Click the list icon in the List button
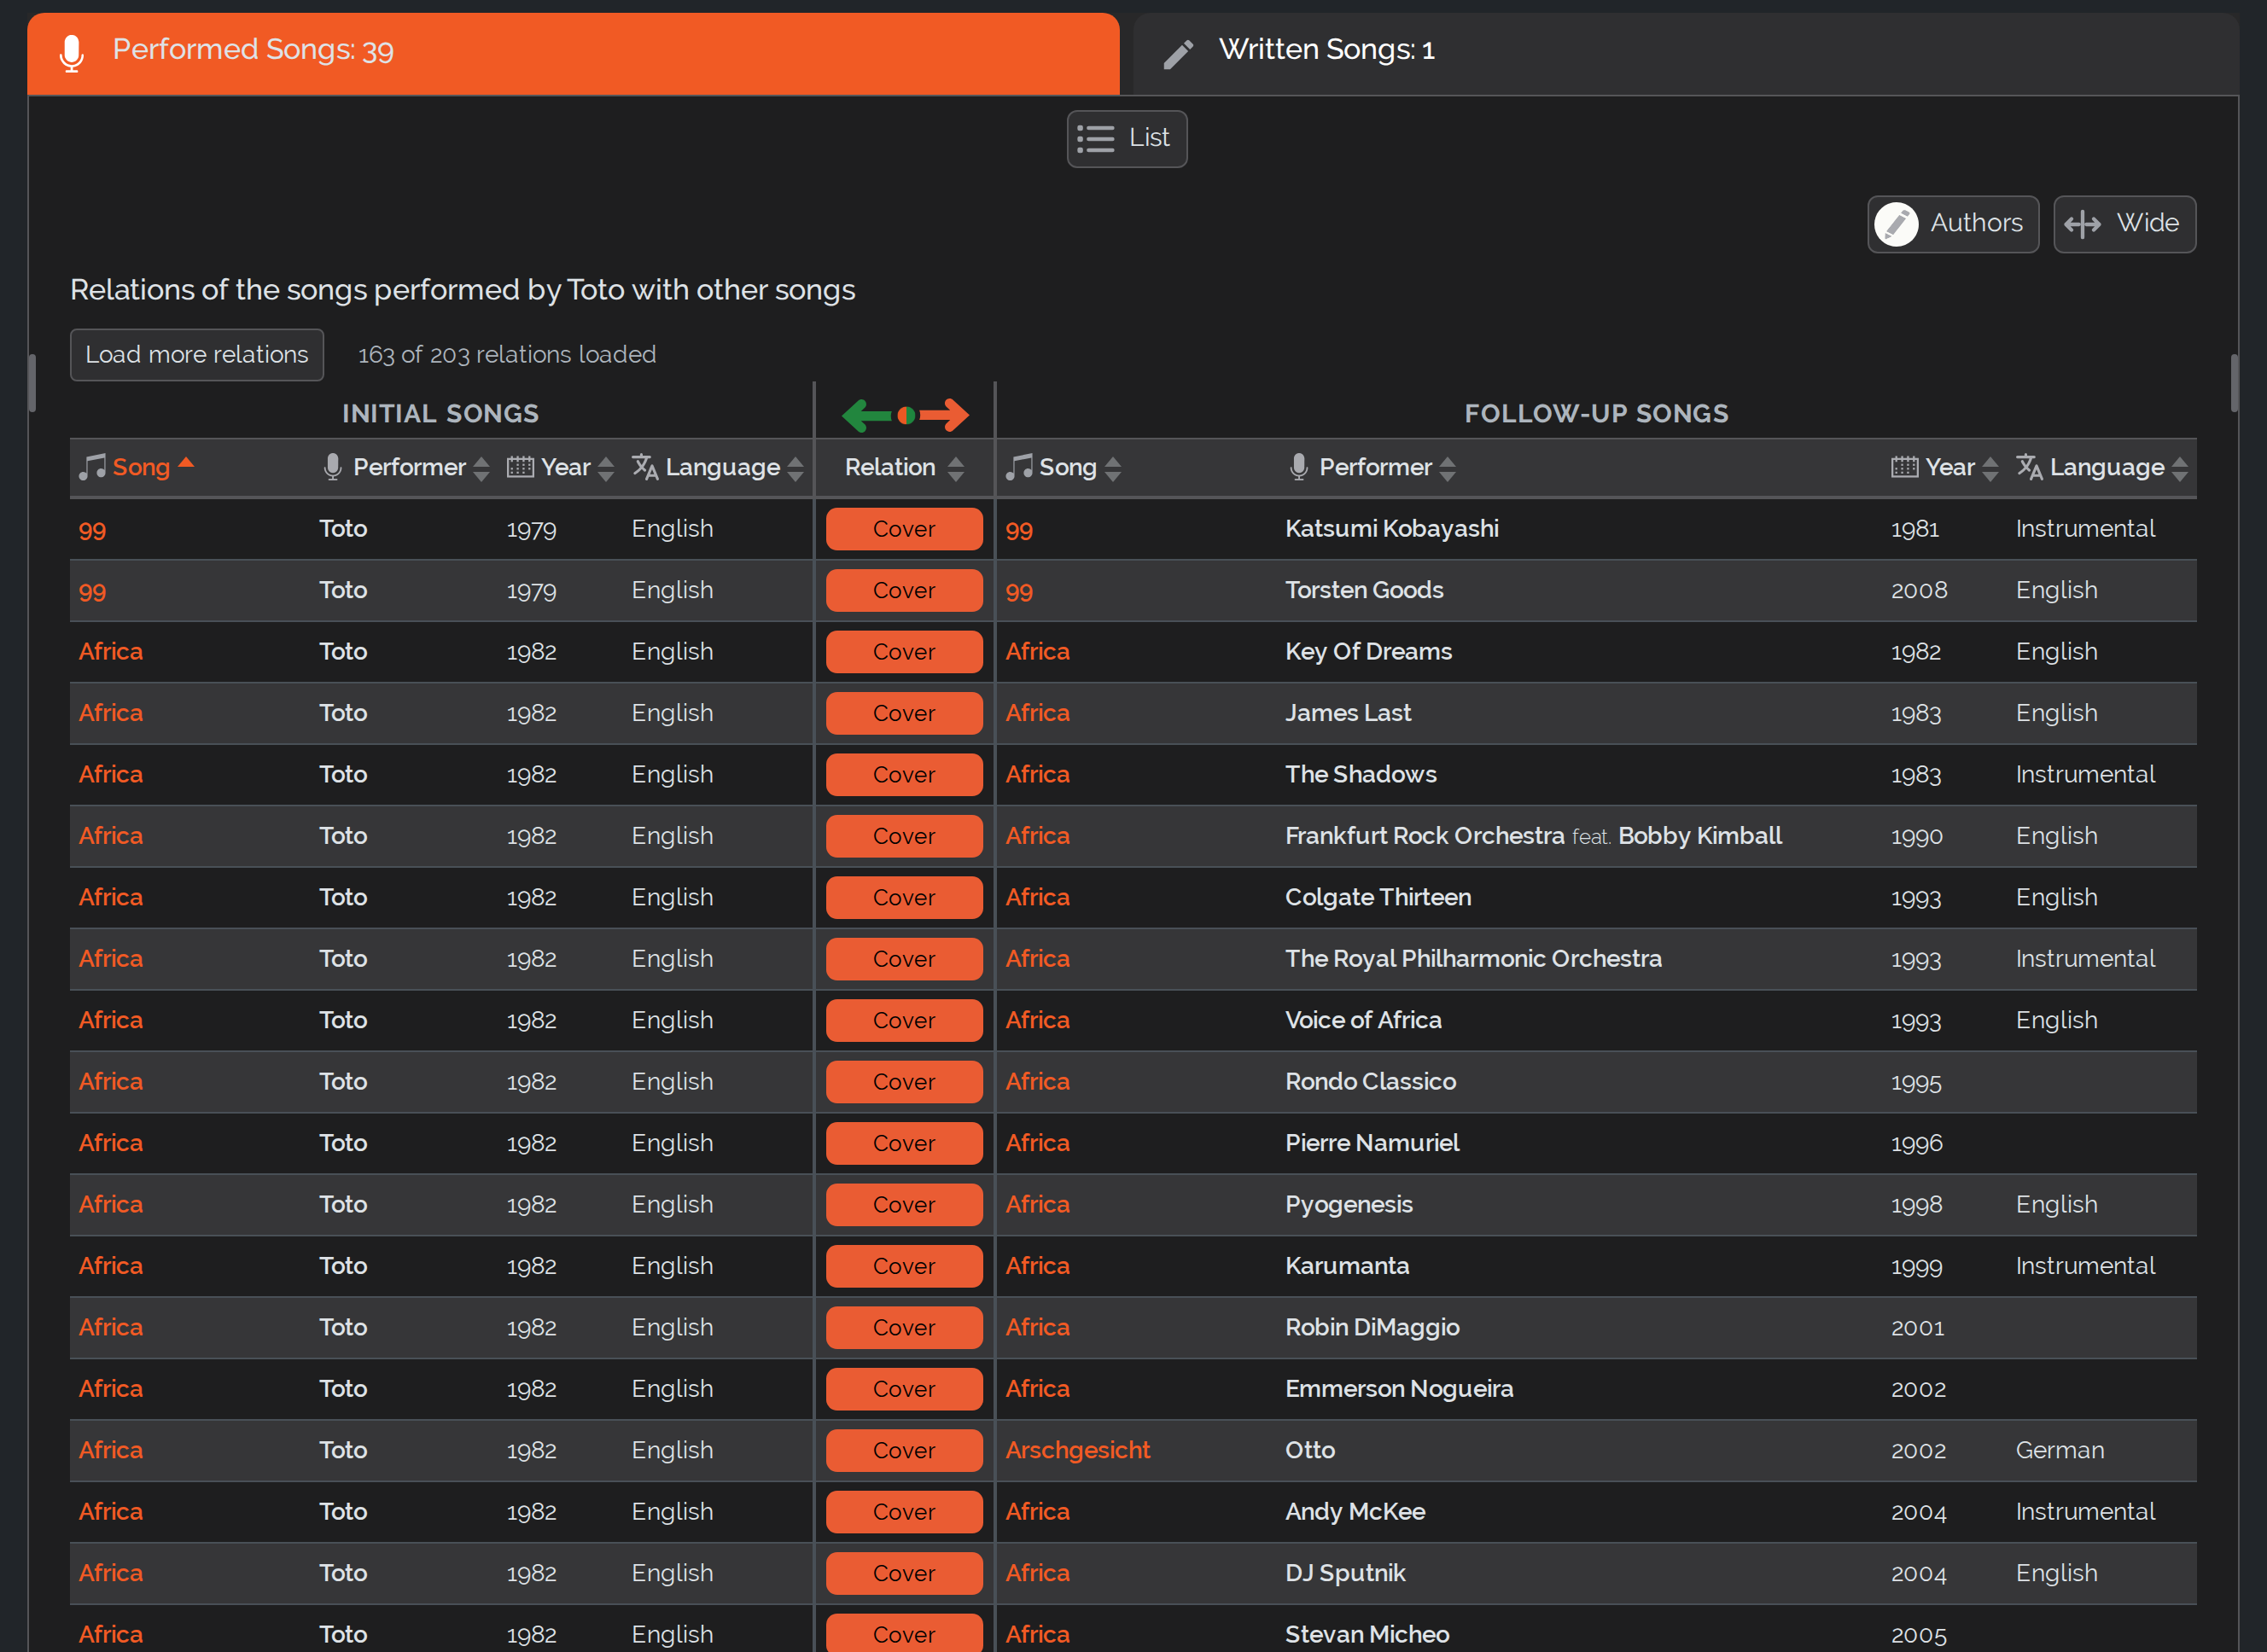Image resolution: width=2267 pixels, height=1652 pixels. (x=1096, y=138)
